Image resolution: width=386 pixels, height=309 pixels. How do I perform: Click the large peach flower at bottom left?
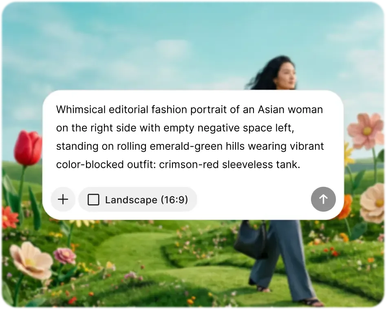(31, 261)
